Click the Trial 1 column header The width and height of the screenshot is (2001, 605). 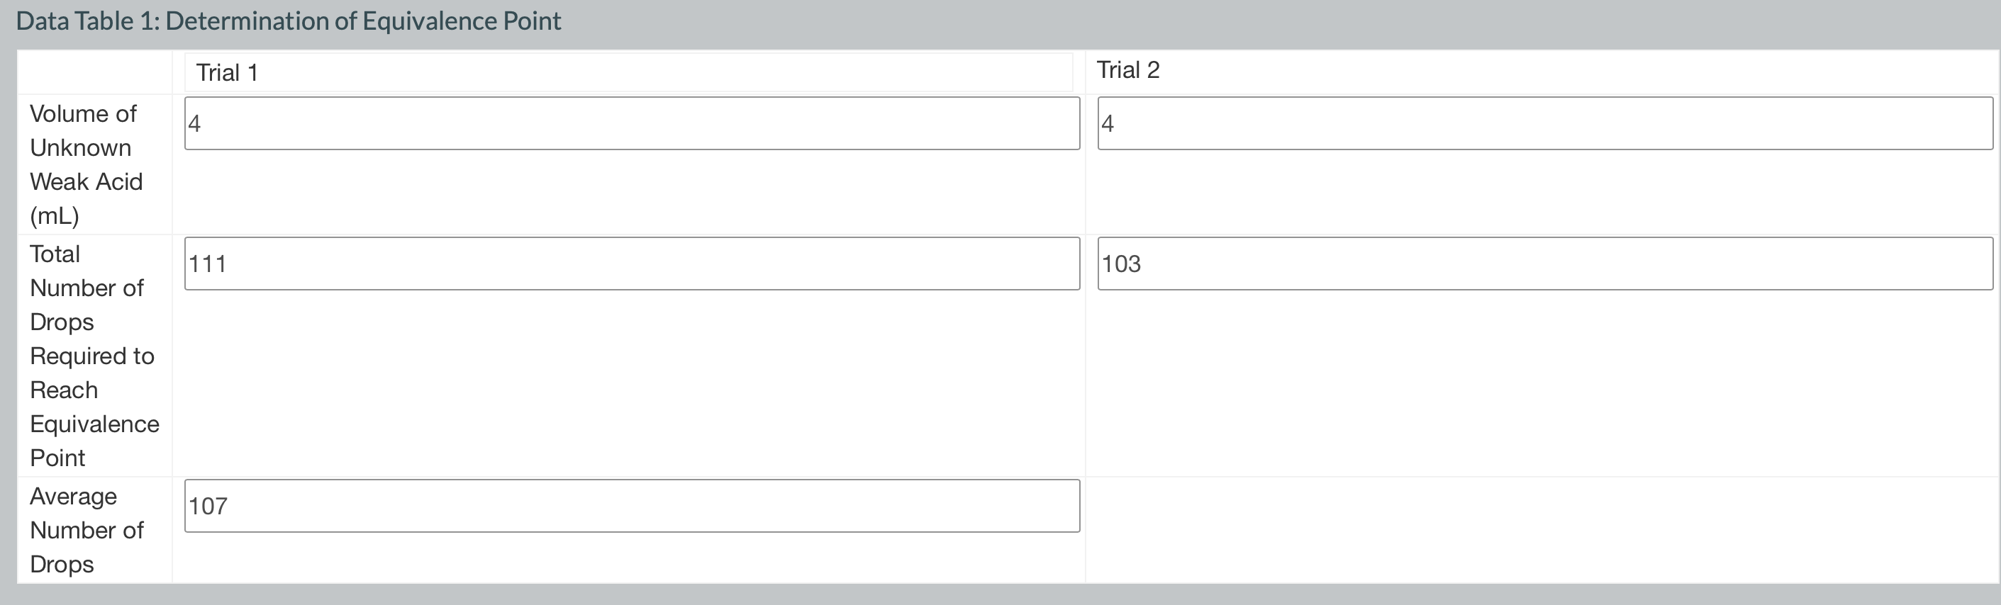pos(226,72)
